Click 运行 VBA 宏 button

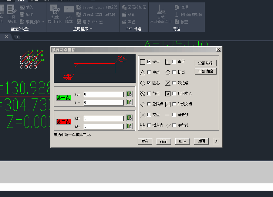click(x=90, y=22)
